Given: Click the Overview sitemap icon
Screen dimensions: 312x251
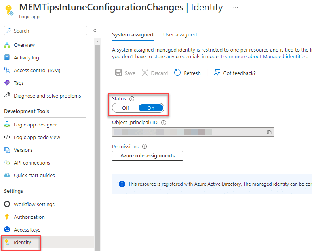Looking at the screenshot, I should coord(7,45).
